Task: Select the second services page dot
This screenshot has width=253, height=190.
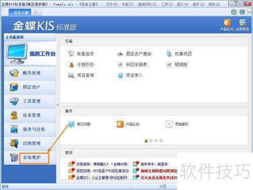Action: click(x=151, y=141)
